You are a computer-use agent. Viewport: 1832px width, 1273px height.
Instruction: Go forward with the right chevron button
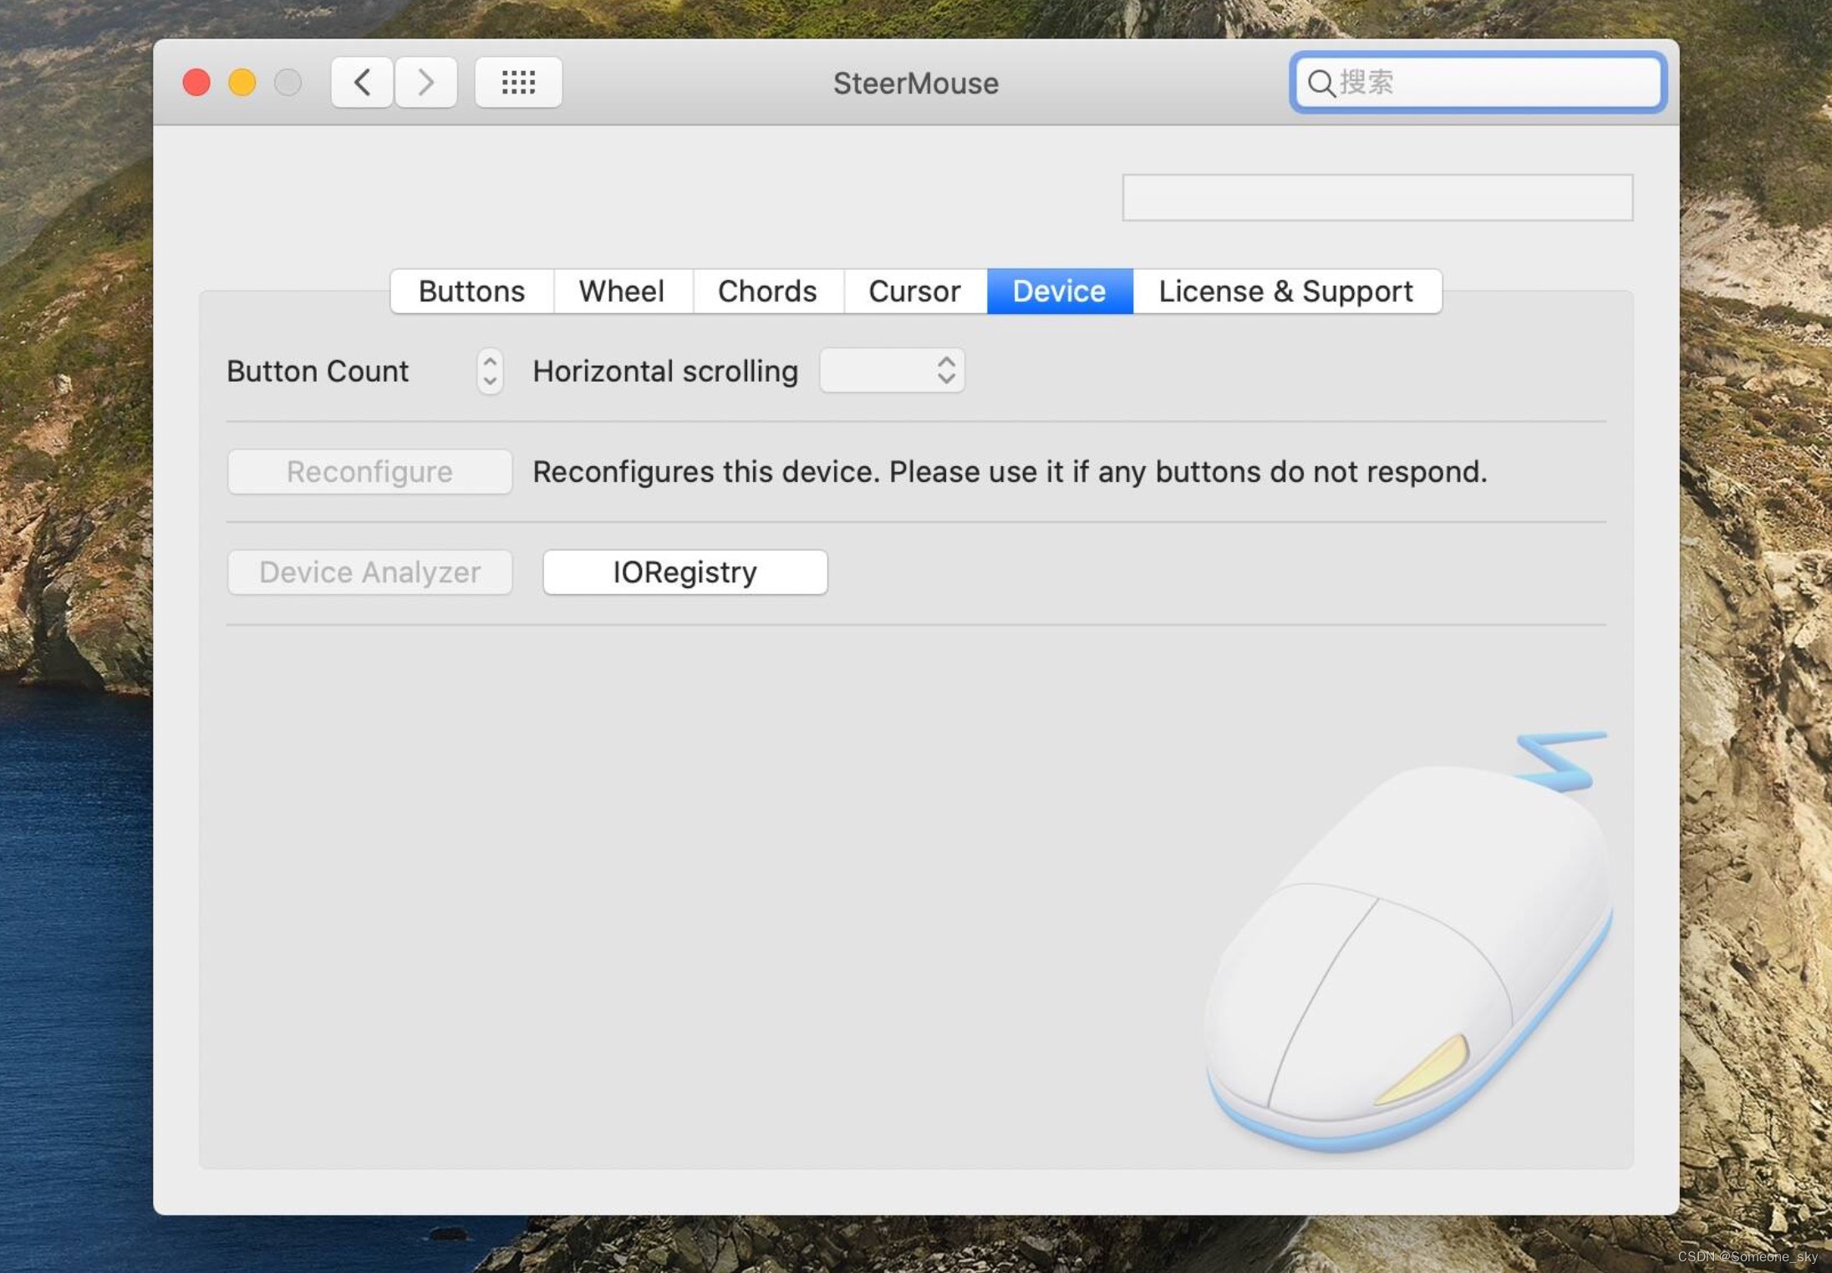click(426, 83)
